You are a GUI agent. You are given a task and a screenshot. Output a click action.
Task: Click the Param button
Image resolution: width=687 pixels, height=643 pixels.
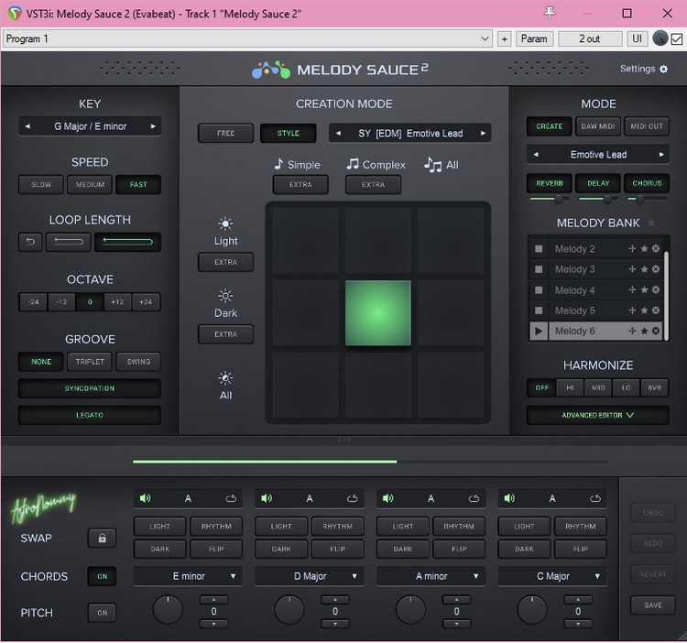tap(534, 39)
